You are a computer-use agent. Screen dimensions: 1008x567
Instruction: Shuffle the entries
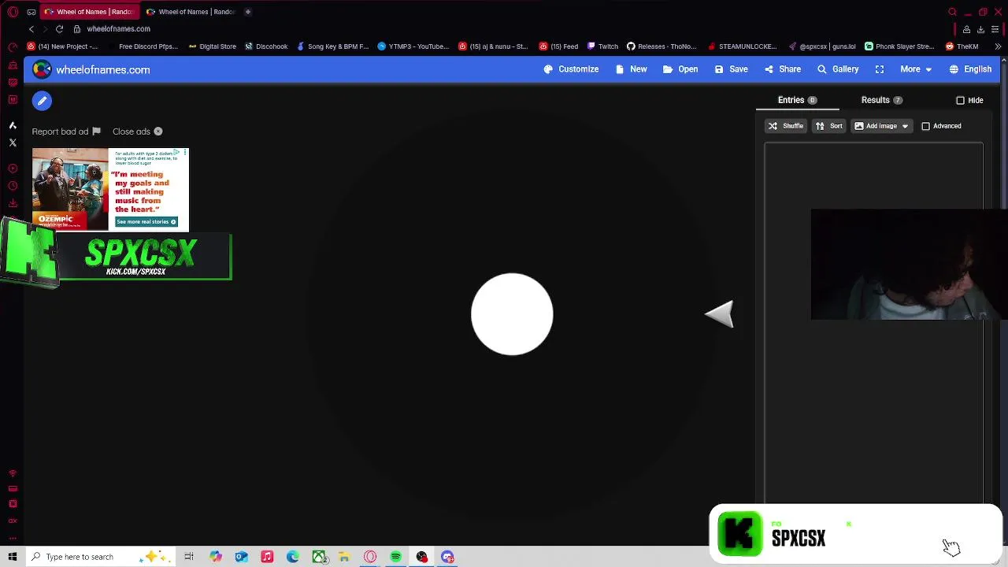pos(785,126)
